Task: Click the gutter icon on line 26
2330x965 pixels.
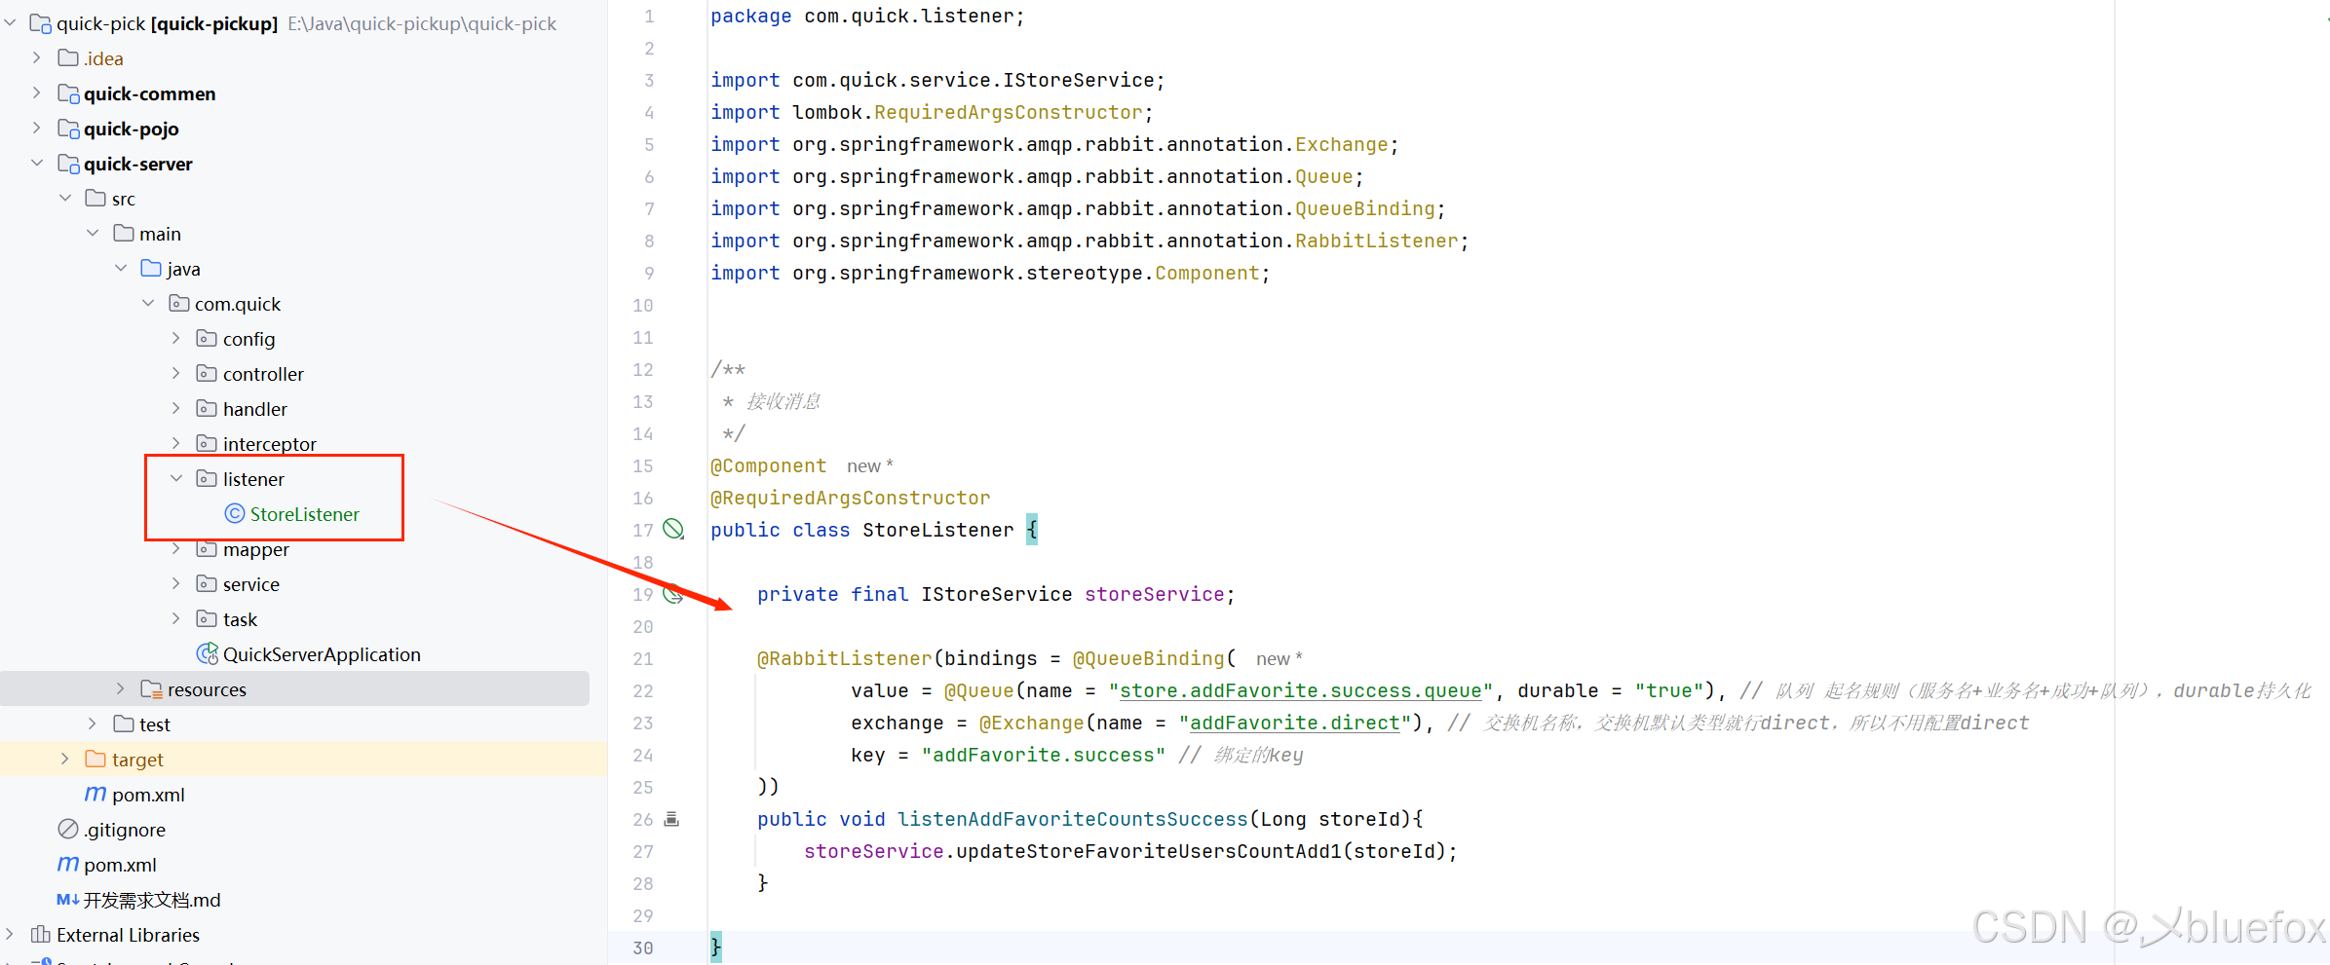Action: click(671, 819)
